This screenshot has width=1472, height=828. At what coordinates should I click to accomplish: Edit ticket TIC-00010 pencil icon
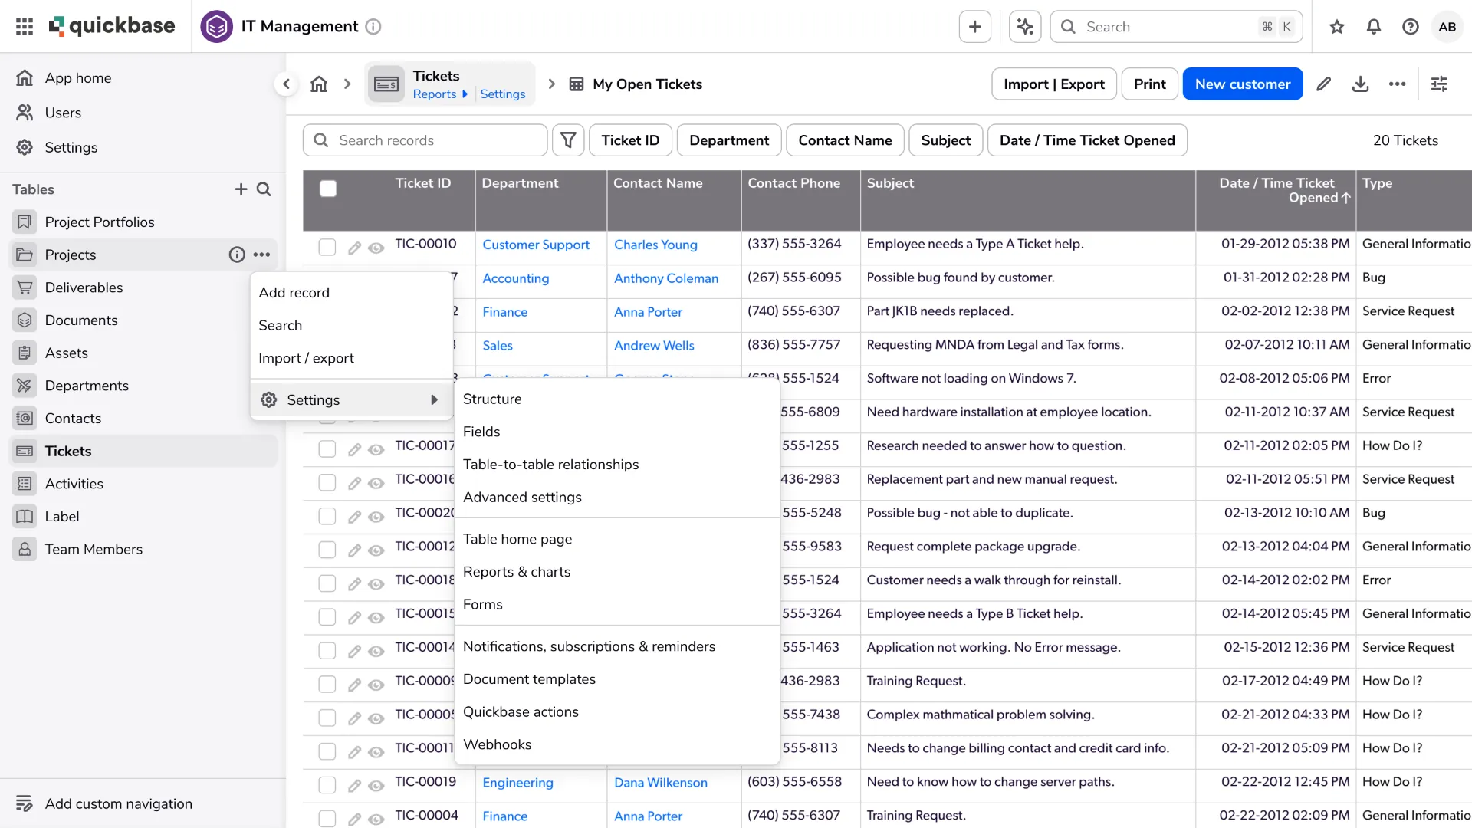[x=354, y=248]
